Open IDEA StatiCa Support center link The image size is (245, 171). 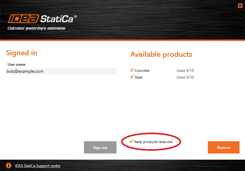pyautogui.click(x=38, y=166)
